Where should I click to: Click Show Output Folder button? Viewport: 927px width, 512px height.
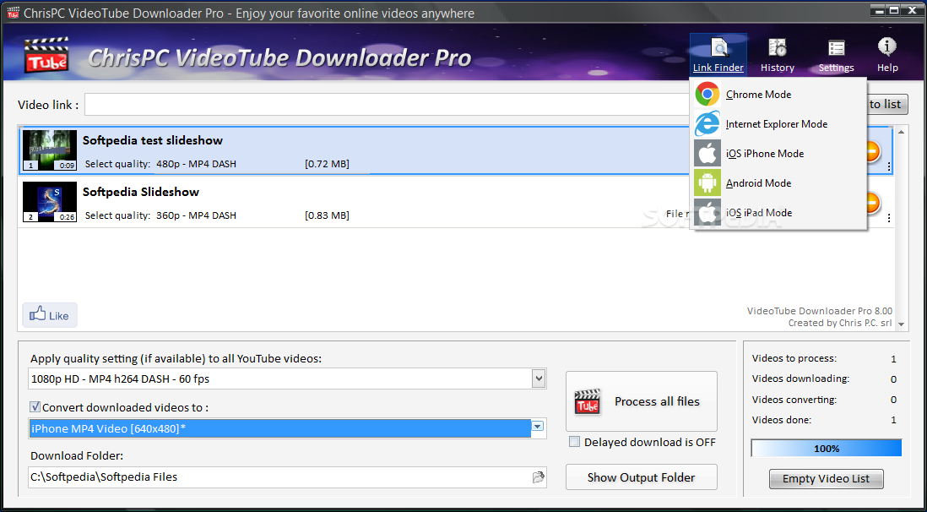click(642, 477)
